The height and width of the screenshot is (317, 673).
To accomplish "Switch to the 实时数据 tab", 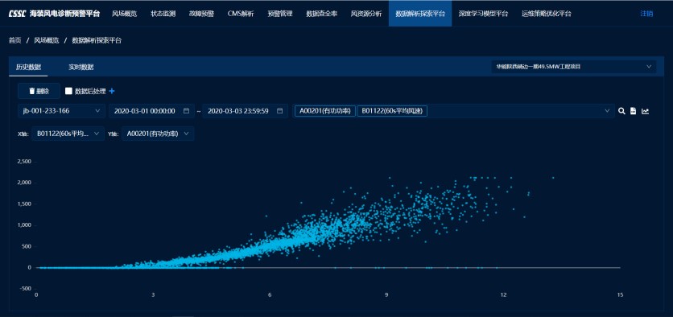I will pos(81,67).
